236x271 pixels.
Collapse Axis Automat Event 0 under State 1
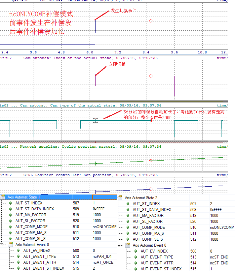2,245
